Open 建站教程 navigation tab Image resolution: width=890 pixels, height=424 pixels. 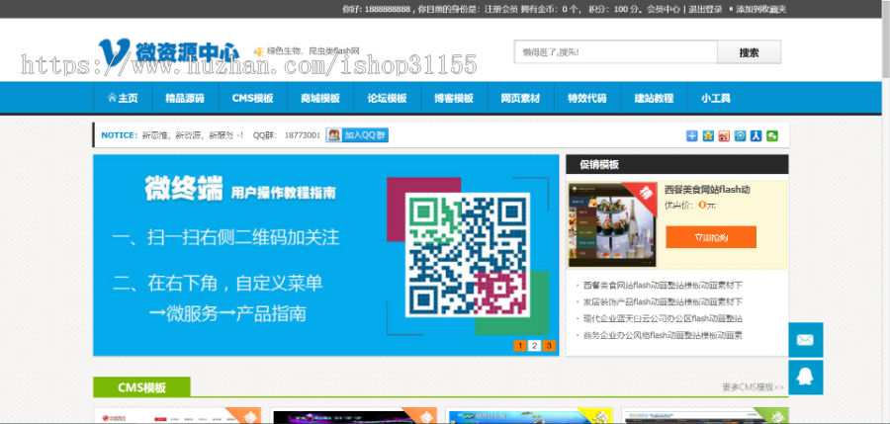click(654, 98)
